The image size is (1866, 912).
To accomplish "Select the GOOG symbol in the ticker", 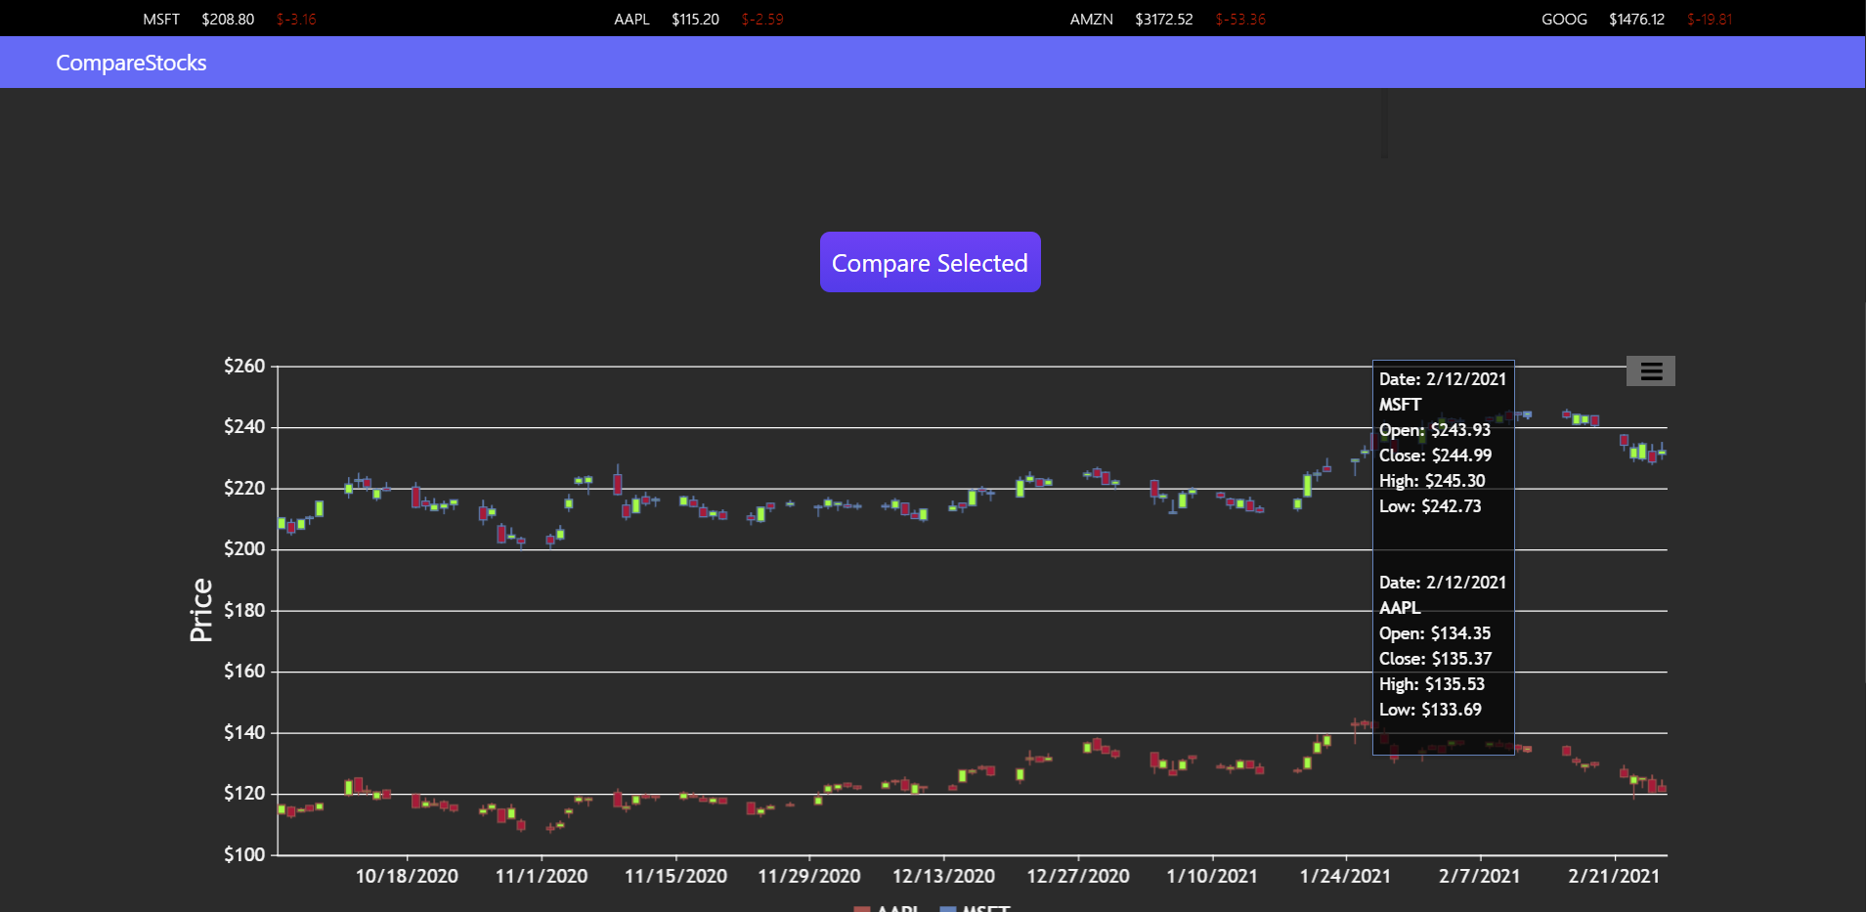I will (x=1564, y=20).
